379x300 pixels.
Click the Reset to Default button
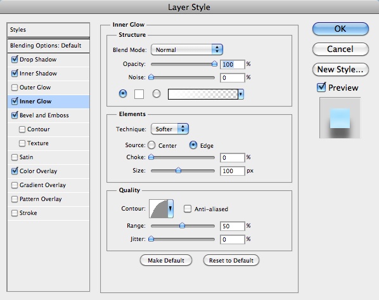click(231, 260)
